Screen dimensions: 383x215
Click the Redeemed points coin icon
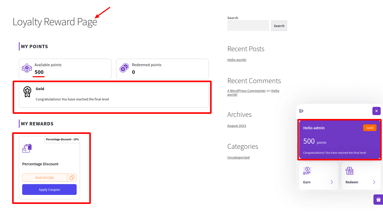point(124,67)
